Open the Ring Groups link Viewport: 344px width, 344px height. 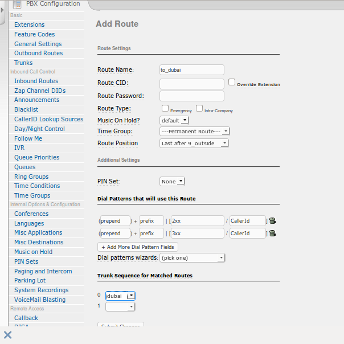(31, 177)
